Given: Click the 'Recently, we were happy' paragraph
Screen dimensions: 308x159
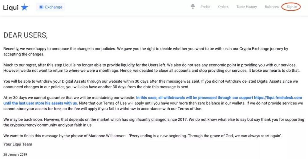Looking at the screenshot, I should [x=146, y=51].
